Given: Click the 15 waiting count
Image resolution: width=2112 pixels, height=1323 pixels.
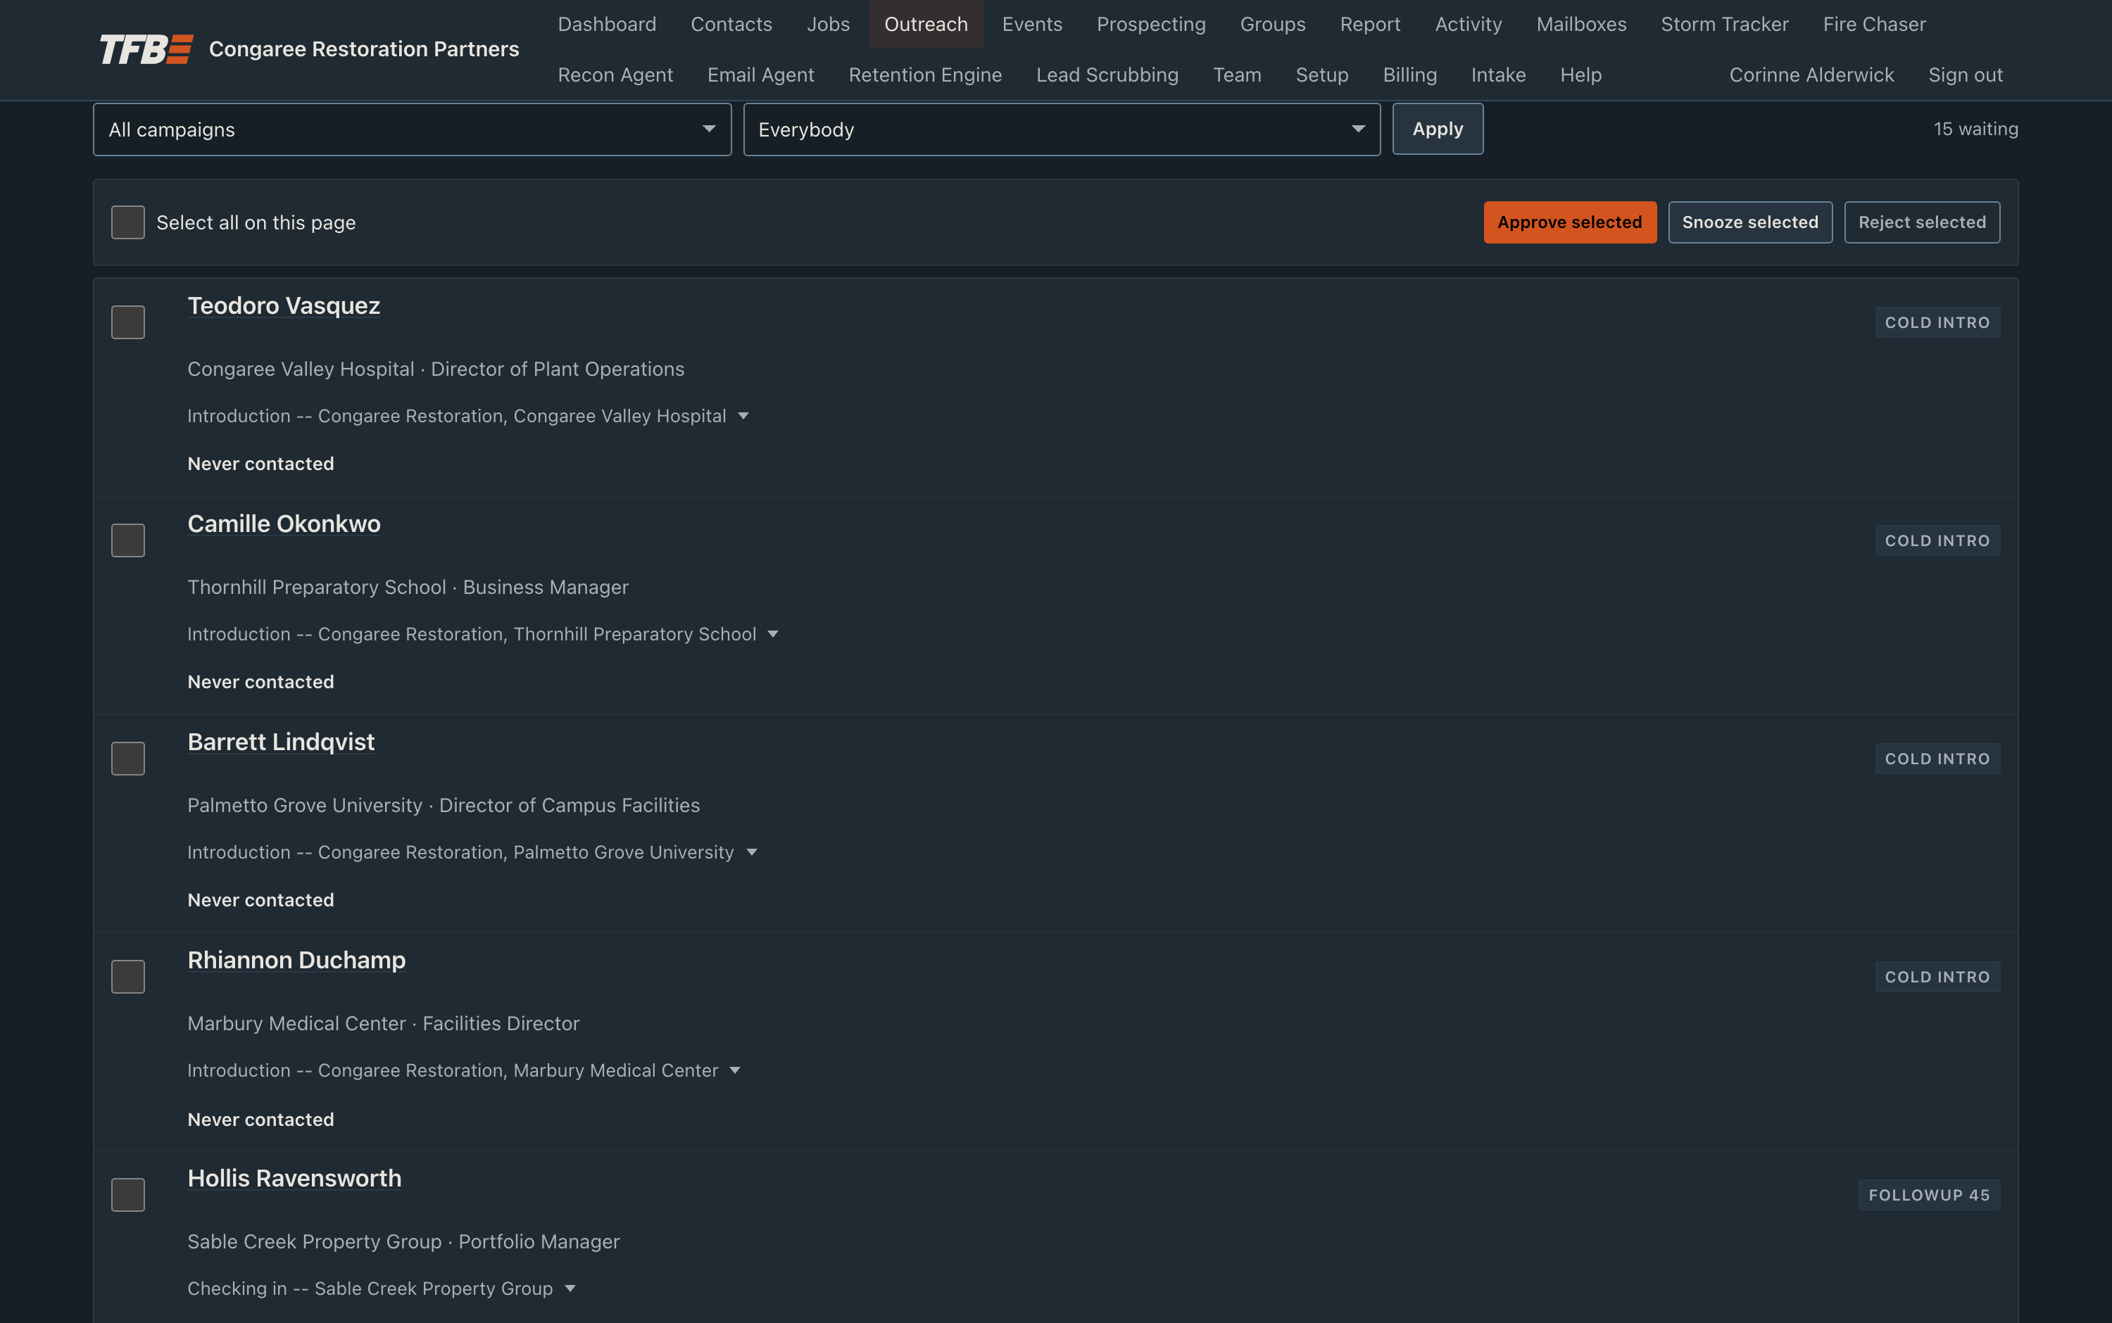Looking at the screenshot, I should [1975, 129].
